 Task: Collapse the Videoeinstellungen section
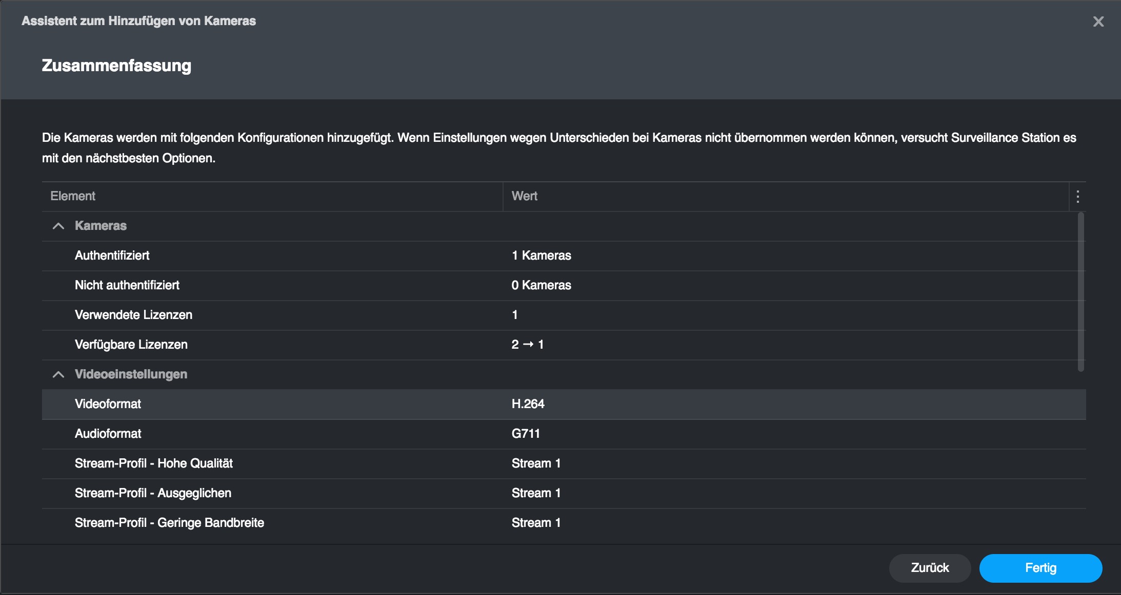pos(58,374)
